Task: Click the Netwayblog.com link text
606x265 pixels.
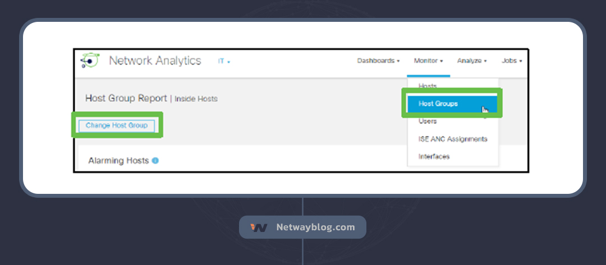Action: point(315,227)
